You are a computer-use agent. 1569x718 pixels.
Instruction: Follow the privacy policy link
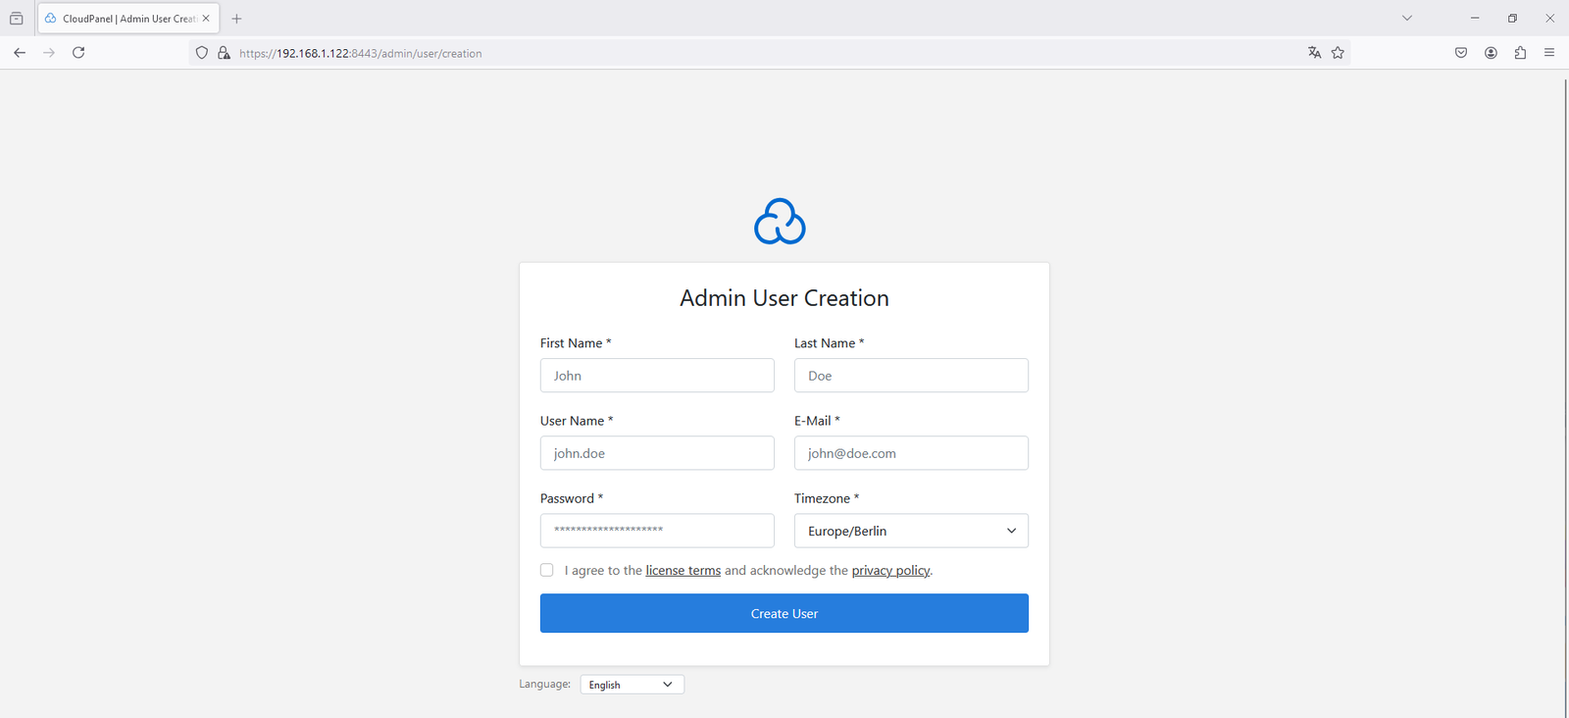(890, 571)
